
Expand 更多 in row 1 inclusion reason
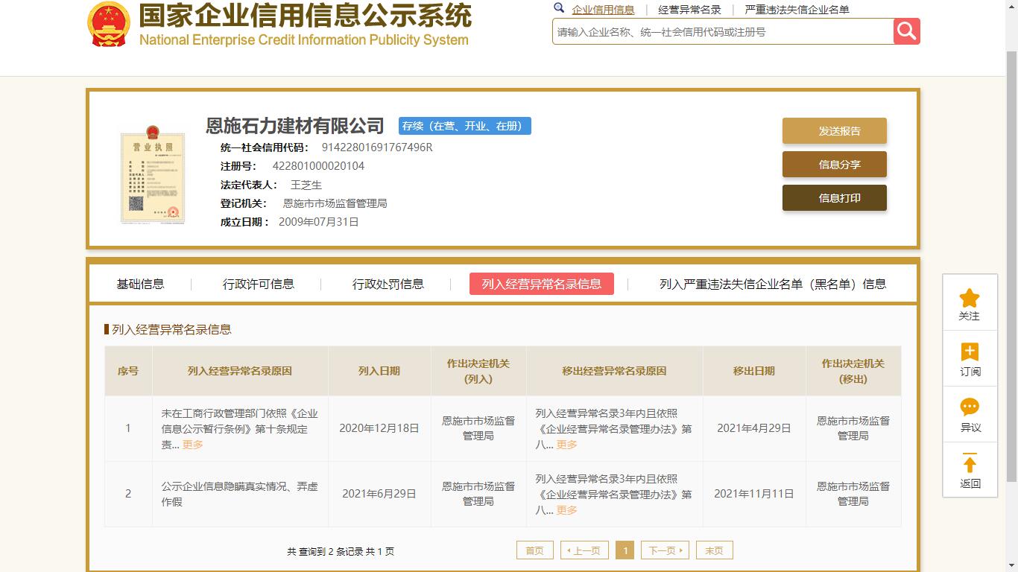(192, 445)
